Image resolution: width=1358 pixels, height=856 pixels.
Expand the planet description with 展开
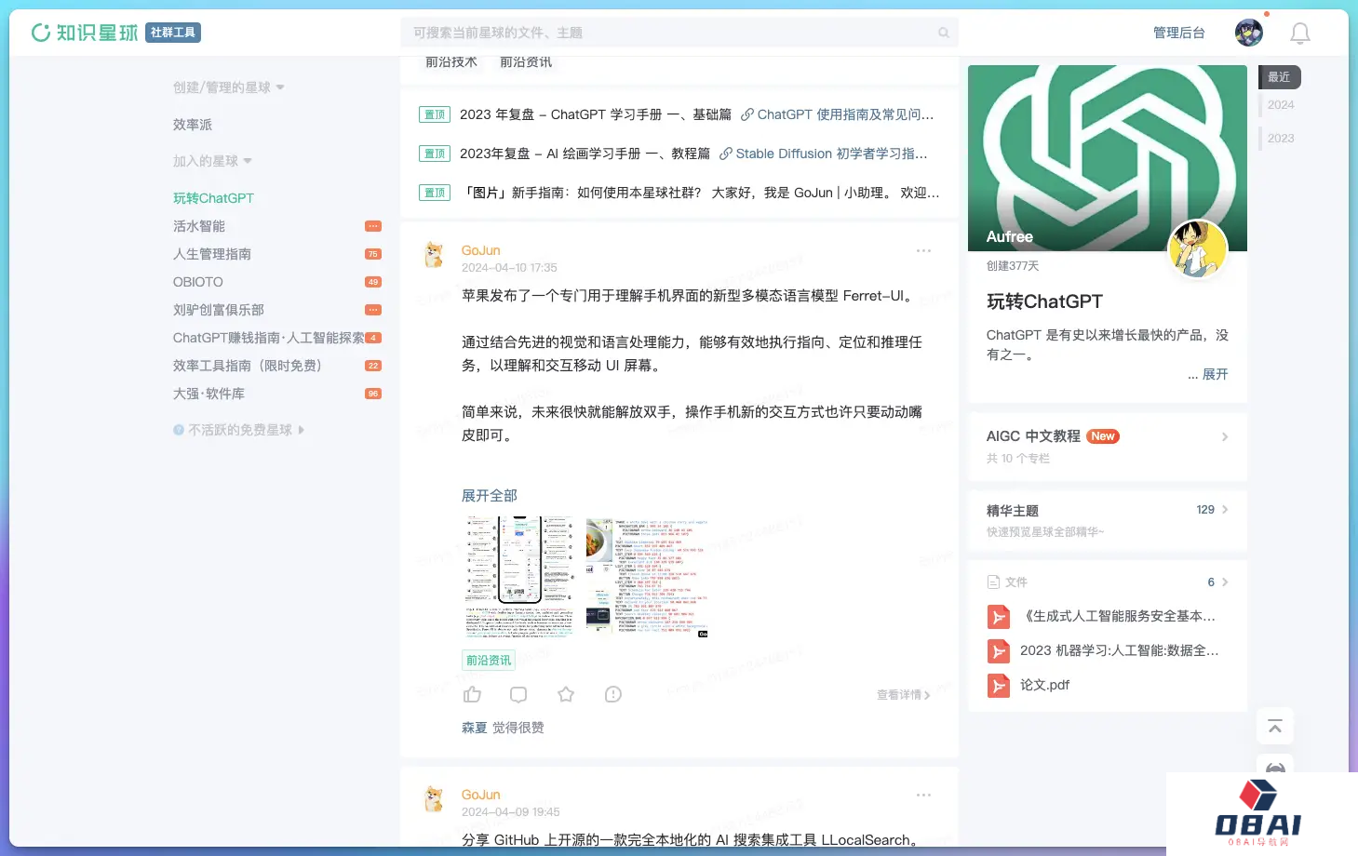click(1215, 374)
